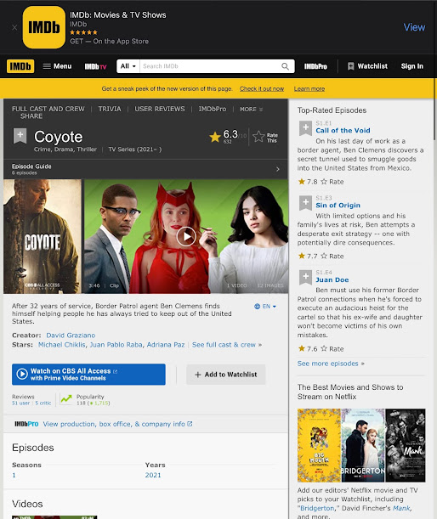Viewport: 437px width, 519px height.
Task: Open the 12 IMAGES link
Action: (270, 285)
